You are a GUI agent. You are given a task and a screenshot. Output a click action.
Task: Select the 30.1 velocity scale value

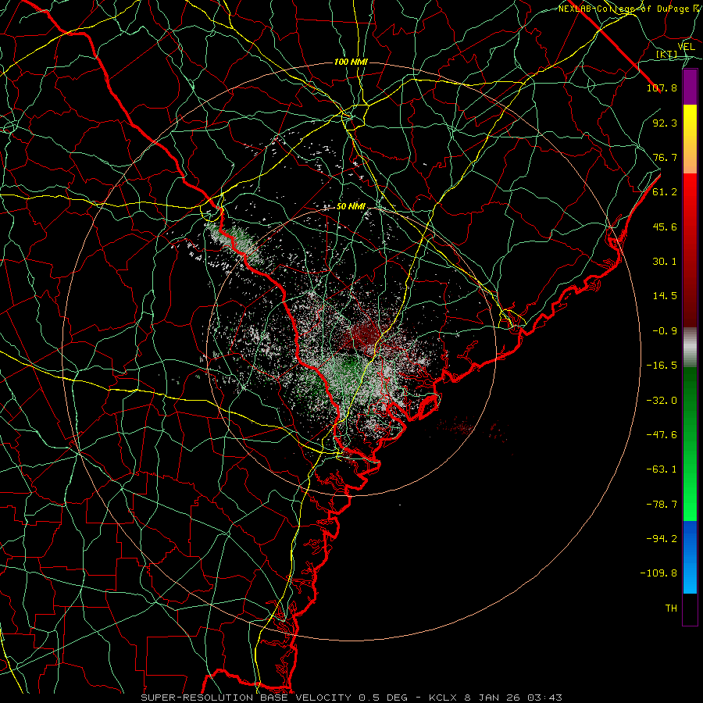coord(665,262)
